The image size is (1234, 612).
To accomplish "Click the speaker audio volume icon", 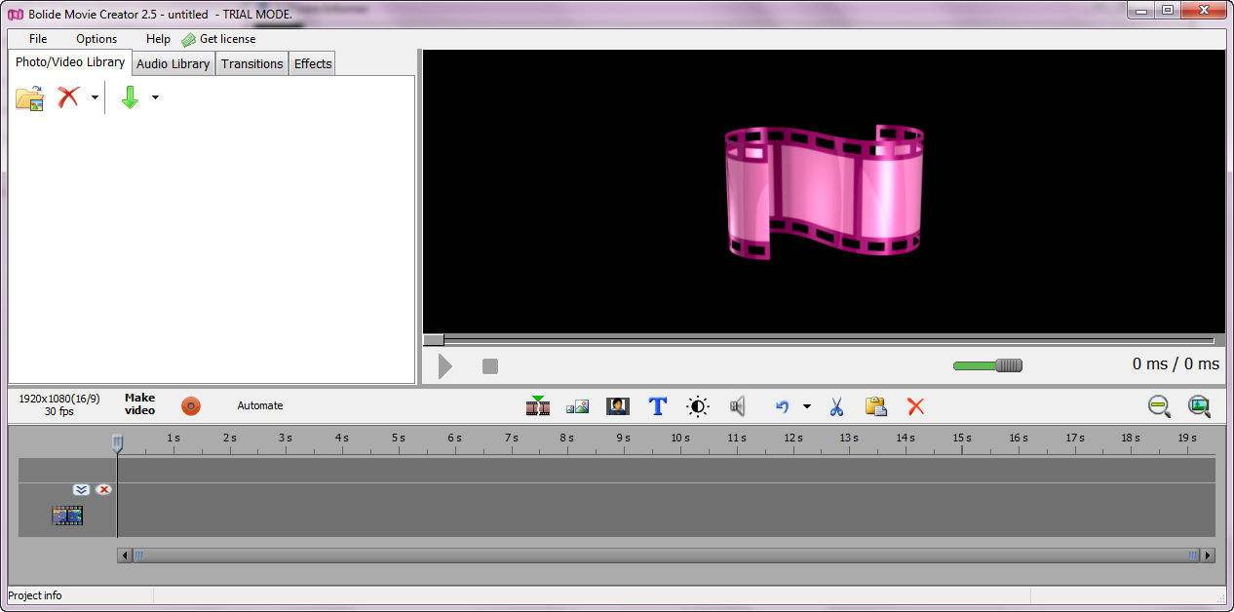I will (738, 406).
